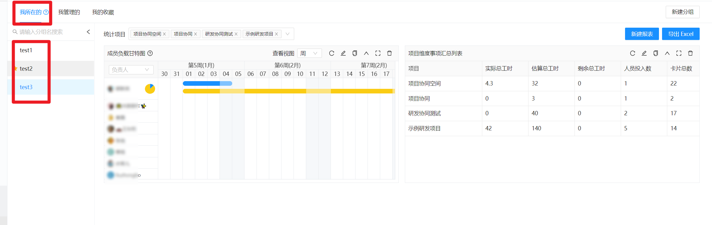
Task: Open the 负责人 filter dropdown
Action: (131, 70)
